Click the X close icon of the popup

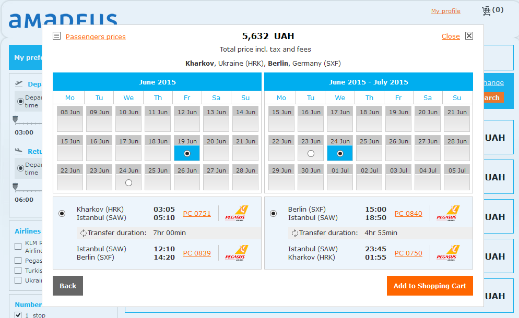[469, 35]
